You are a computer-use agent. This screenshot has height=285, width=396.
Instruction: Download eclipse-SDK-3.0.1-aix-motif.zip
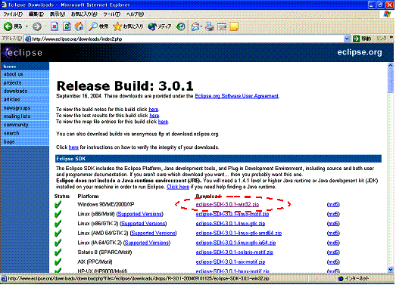(230, 262)
